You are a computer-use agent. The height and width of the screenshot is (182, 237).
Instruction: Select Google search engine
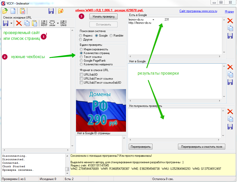tap(101, 36)
